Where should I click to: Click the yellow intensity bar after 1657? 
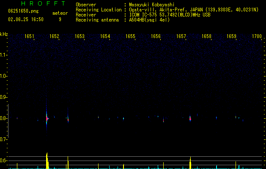click(x=190, y=163)
